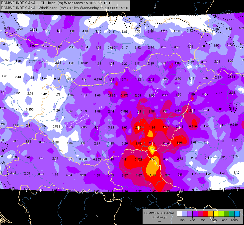244x225 pixels.
Task: Click the legend scale label 100
Action: [x=182, y=220]
